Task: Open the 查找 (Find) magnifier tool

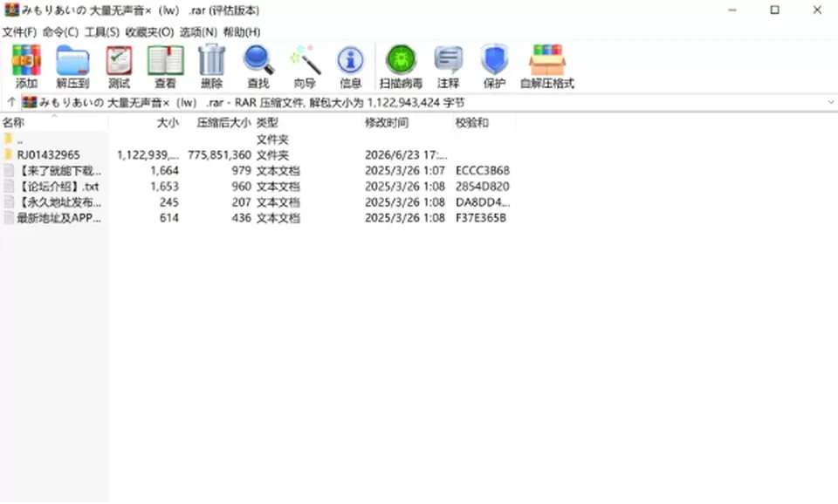Action: click(258, 67)
